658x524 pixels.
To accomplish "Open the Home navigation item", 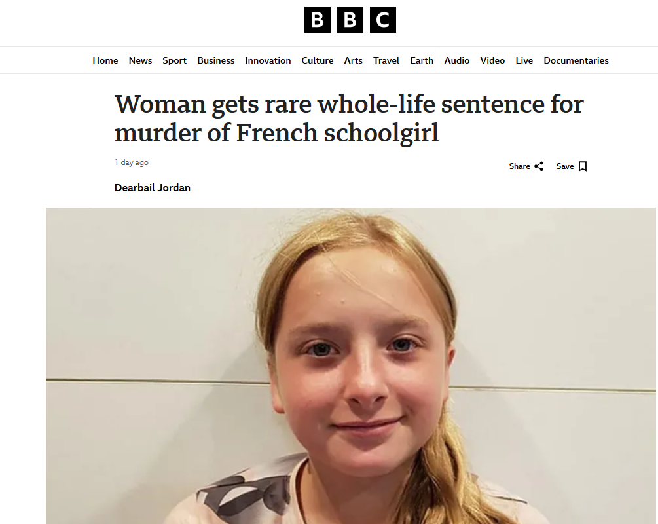I will (105, 60).
